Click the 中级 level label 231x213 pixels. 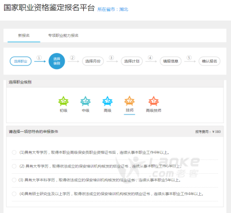85,111
